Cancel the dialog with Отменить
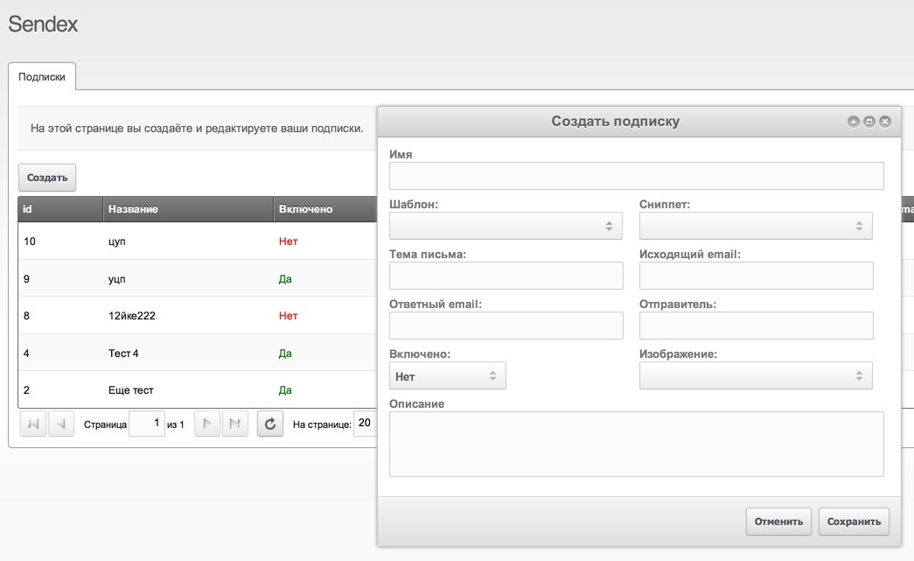 point(778,522)
